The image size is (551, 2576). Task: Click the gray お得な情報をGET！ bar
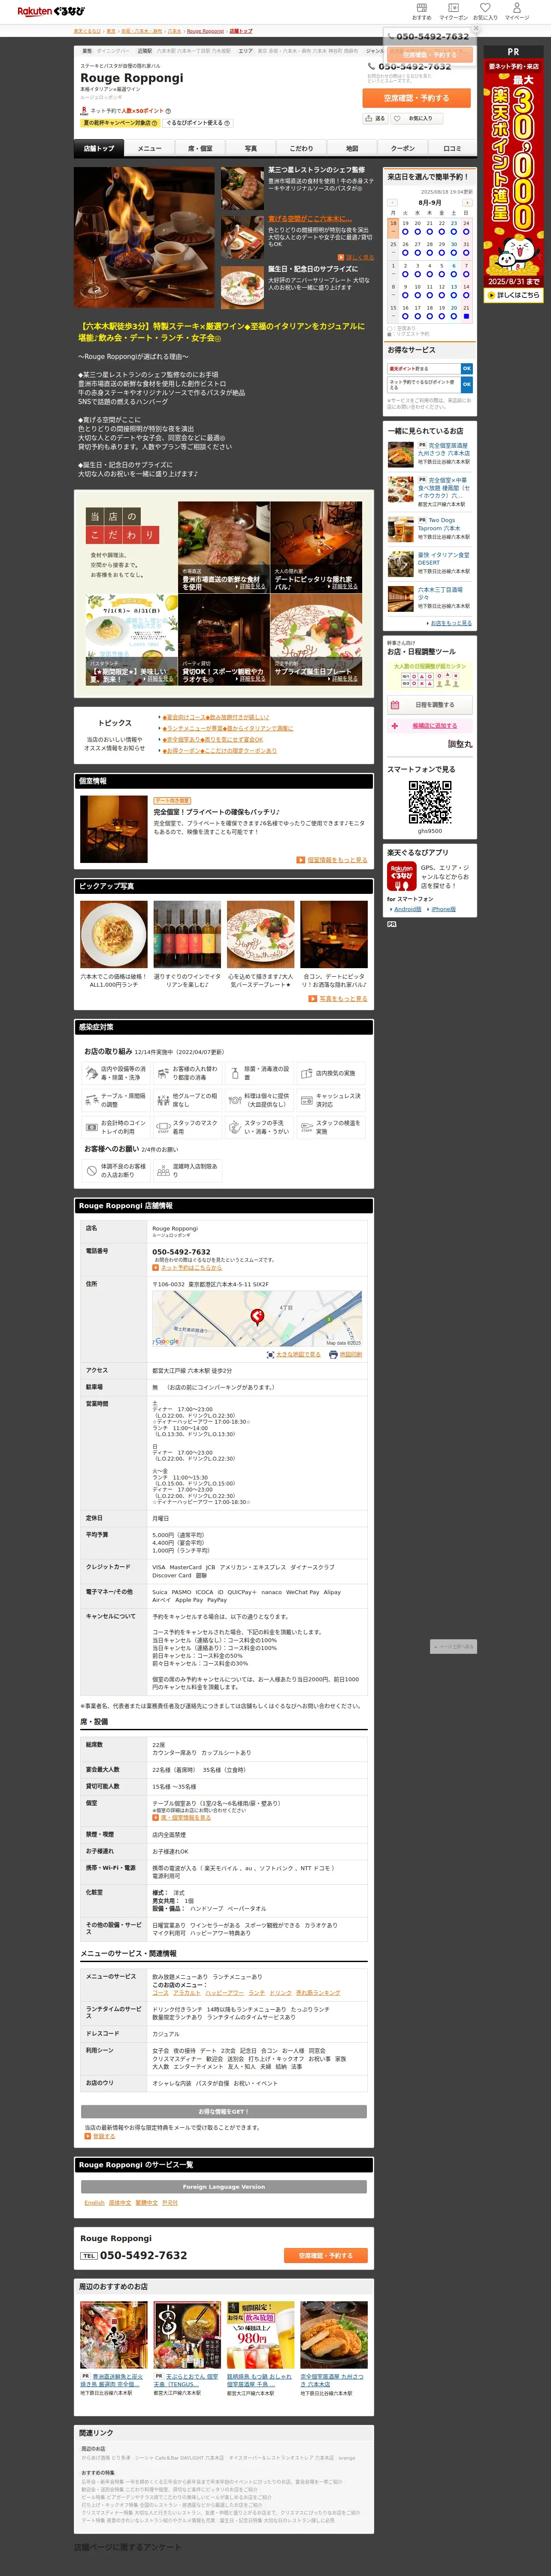click(x=224, y=2111)
